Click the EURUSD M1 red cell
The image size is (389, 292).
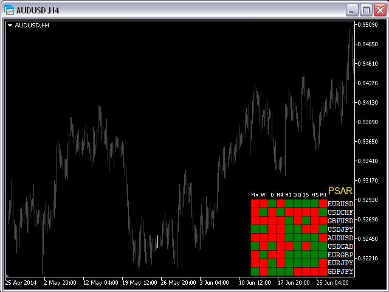pos(323,204)
